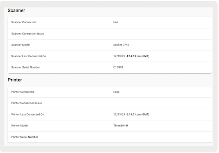The image size is (219, 153).
Task: Click the Scanner Model label
Action: (x=21, y=45)
